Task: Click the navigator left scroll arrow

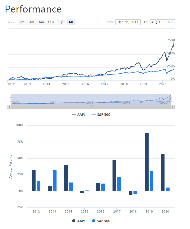Action: pos(9,107)
